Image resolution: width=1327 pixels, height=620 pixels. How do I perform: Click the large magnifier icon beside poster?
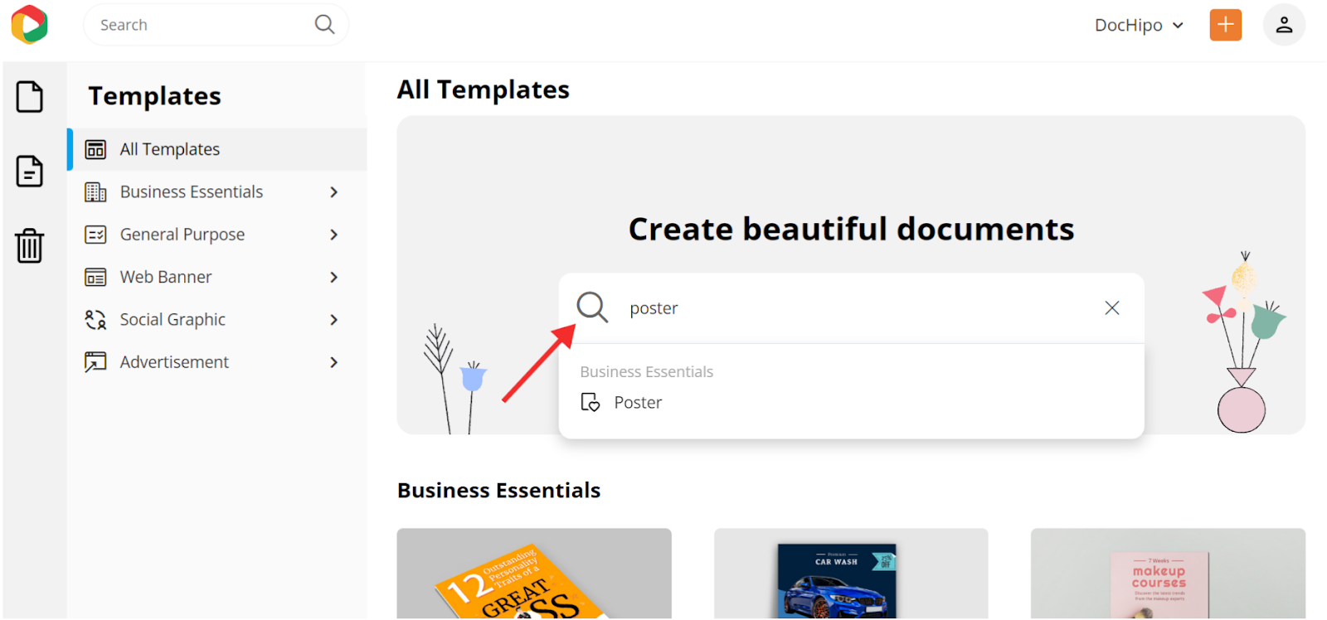point(593,308)
